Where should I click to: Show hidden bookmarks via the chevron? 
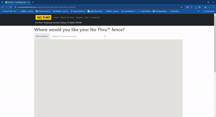pyautogui.click(x=199, y=11)
